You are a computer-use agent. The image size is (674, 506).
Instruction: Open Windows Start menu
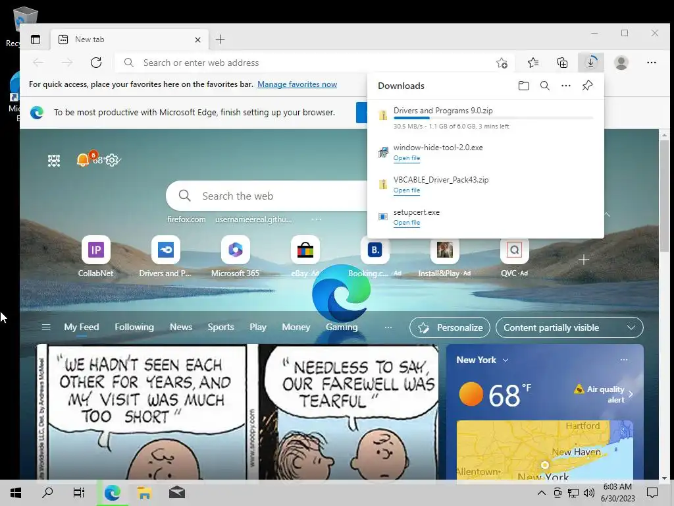click(x=16, y=493)
